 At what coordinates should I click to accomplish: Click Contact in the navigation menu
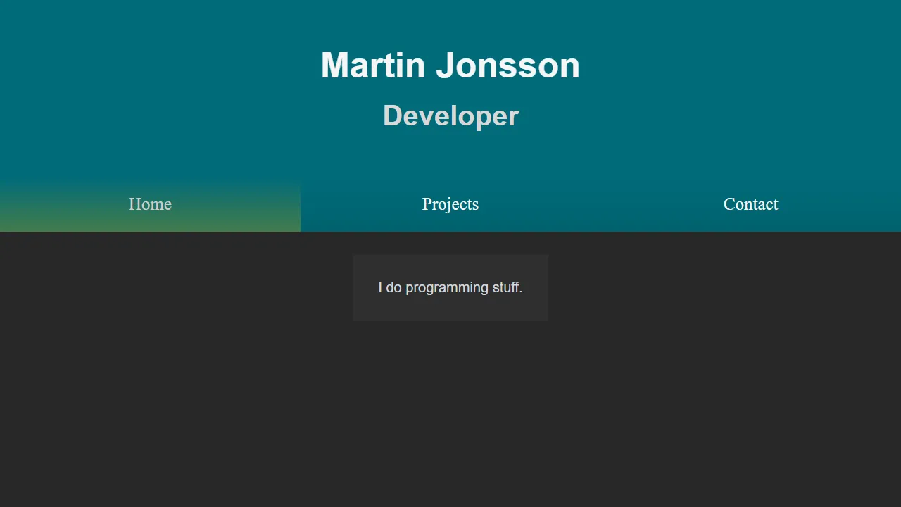(750, 204)
